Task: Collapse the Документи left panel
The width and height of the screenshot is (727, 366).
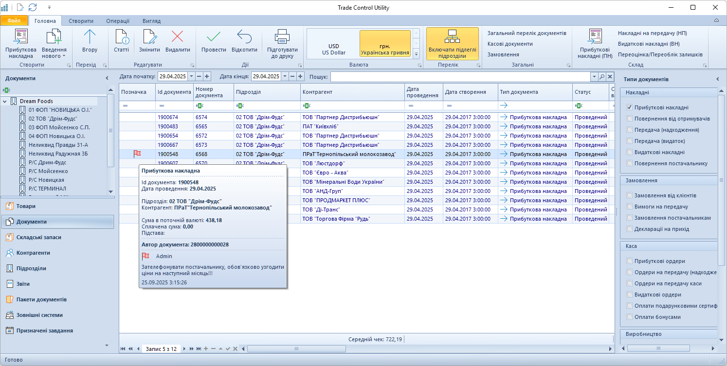Action: click(107, 78)
